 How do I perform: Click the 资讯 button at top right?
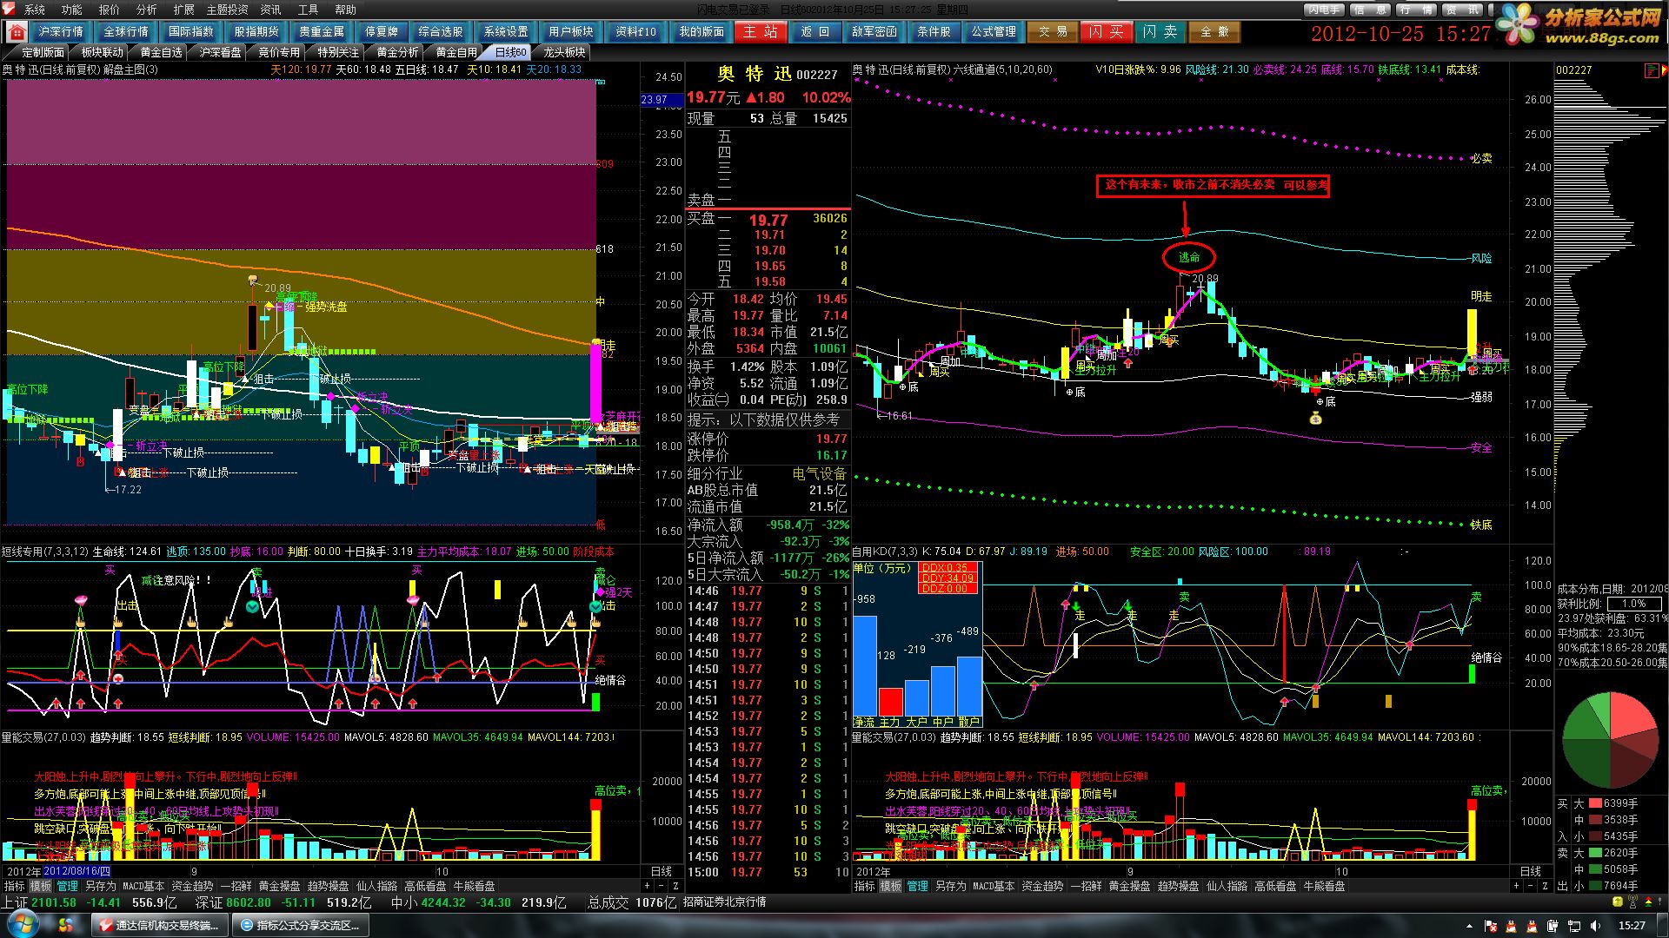point(1462,10)
